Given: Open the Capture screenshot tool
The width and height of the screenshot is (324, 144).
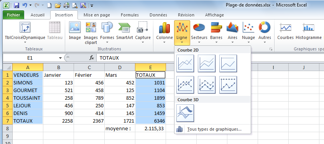Looking at the screenshot, I should click(x=143, y=32).
